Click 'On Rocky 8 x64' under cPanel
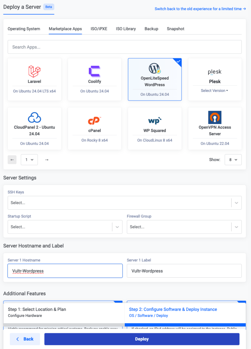Screen dimensions: 251x349 (94, 140)
